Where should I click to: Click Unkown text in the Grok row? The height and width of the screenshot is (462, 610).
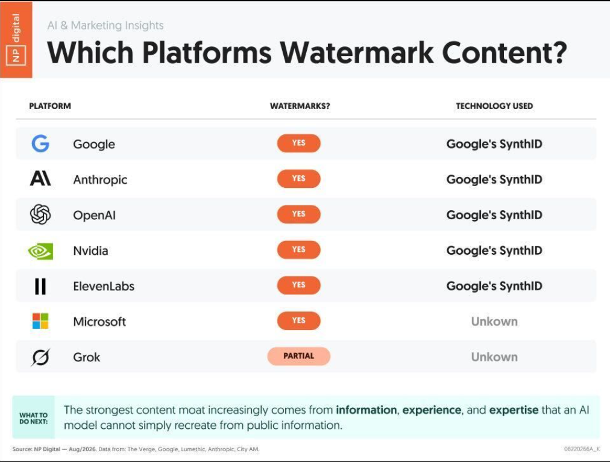494,357
